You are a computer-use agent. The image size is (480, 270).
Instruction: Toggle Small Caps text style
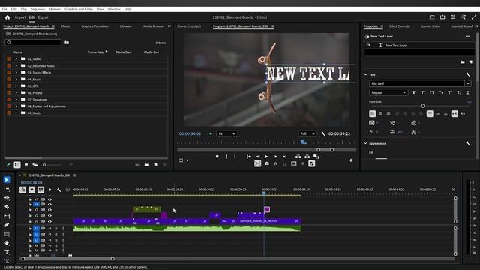(x=441, y=92)
